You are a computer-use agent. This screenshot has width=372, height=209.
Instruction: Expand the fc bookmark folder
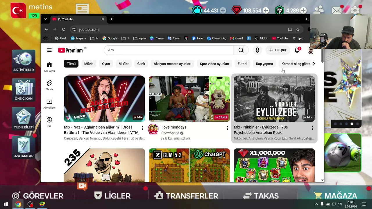[94, 38]
